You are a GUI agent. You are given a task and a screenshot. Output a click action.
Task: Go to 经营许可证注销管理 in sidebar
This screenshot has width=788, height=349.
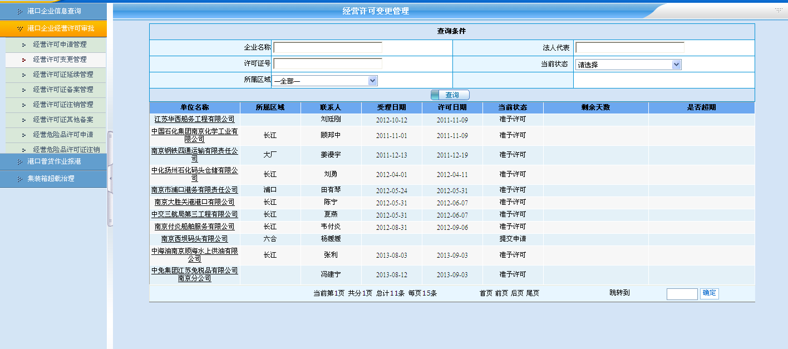coord(63,105)
